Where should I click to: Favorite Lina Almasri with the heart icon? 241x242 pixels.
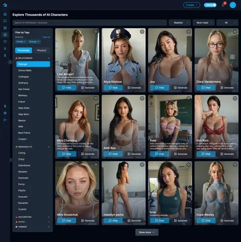click(x=96, y=31)
